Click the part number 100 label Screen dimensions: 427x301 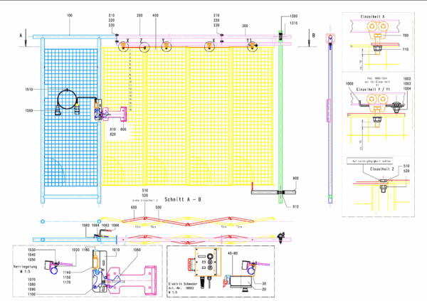click(69, 14)
